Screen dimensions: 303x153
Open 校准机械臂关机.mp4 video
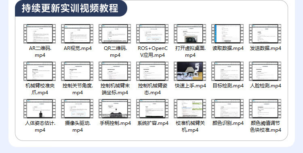pyautogui.click(x=190, y=109)
